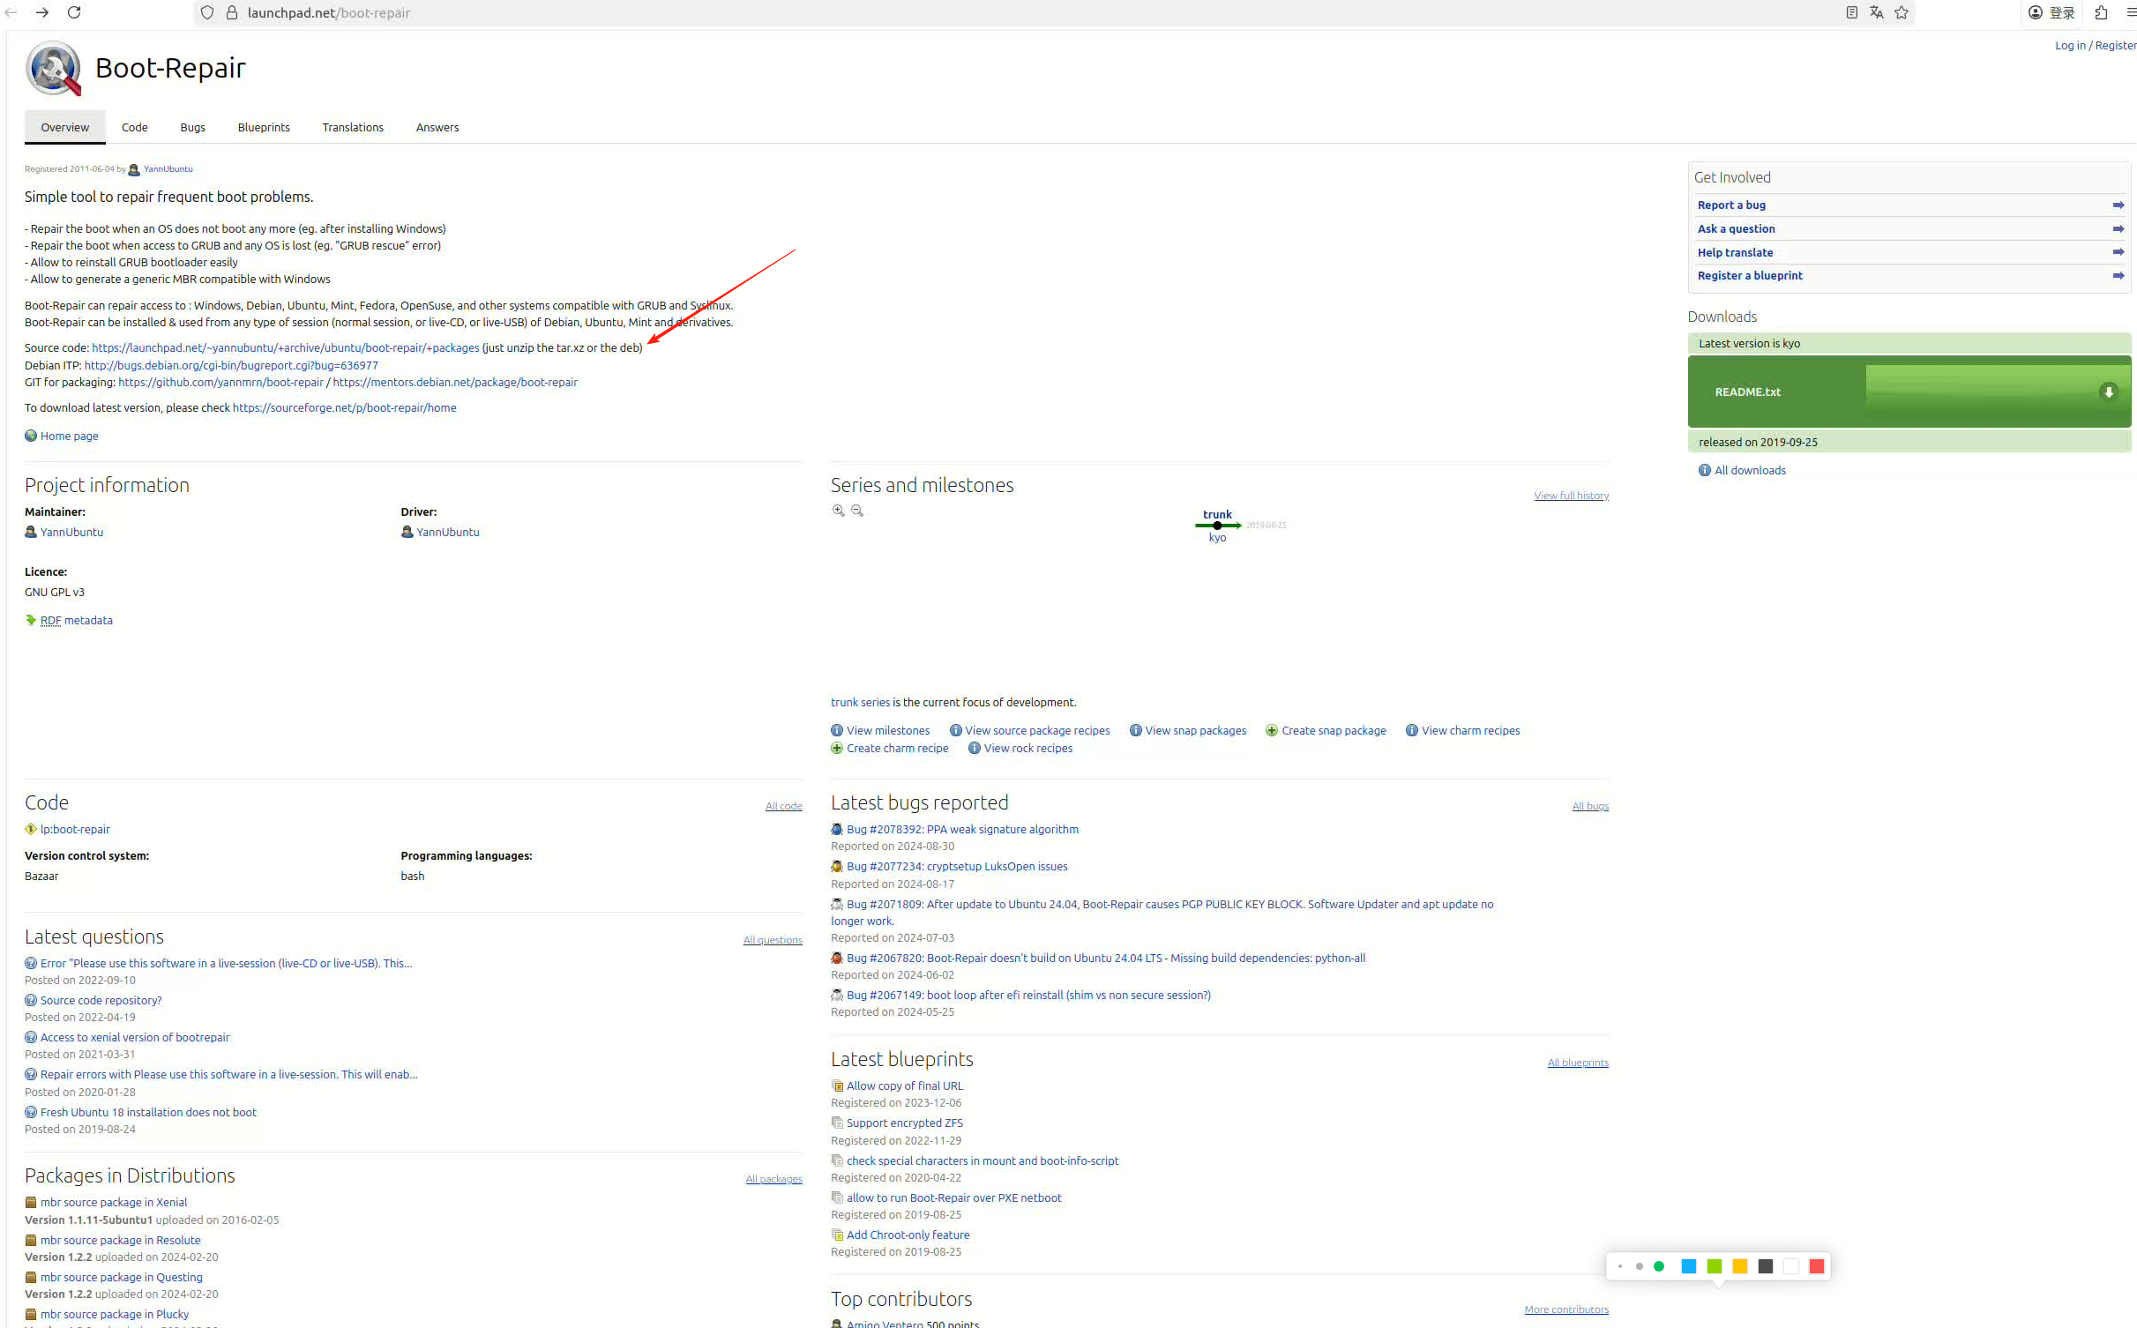2137x1328 pixels.
Task: Click the Boot-Repair project logo
Action: coord(53,68)
